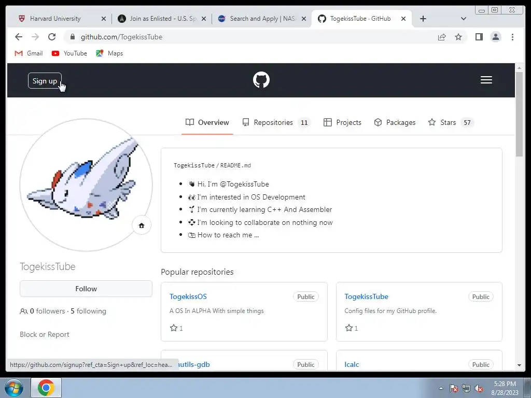This screenshot has width=531, height=398.
Task: Click the star count on TogekissOS card
Action: pos(176,328)
